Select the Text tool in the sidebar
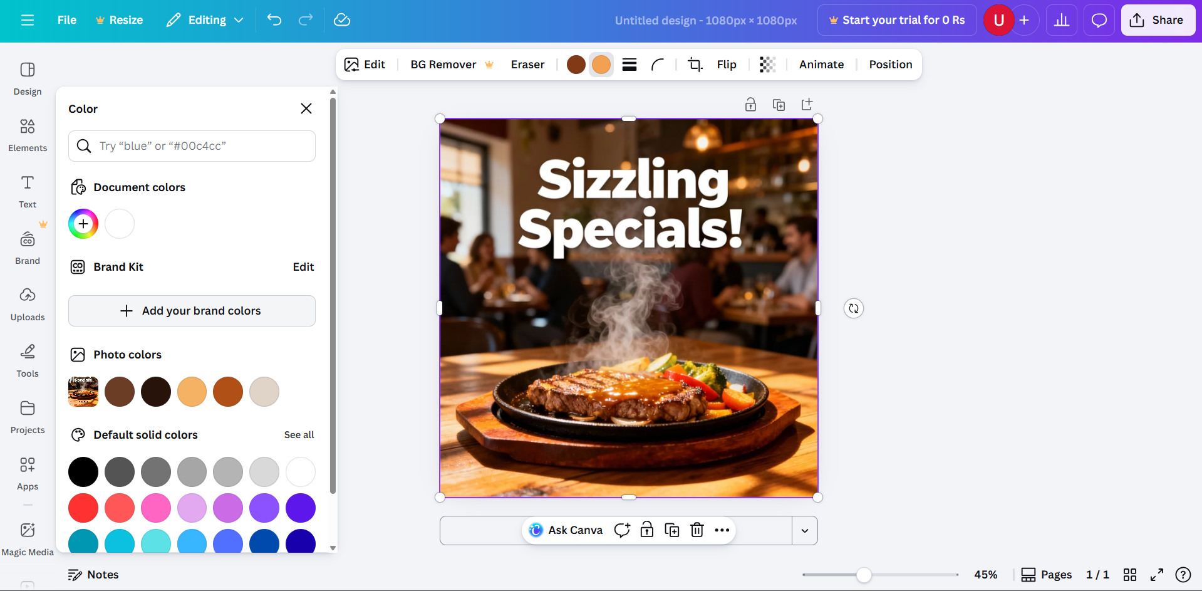The width and height of the screenshot is (1202, 591). coord(27,191)
